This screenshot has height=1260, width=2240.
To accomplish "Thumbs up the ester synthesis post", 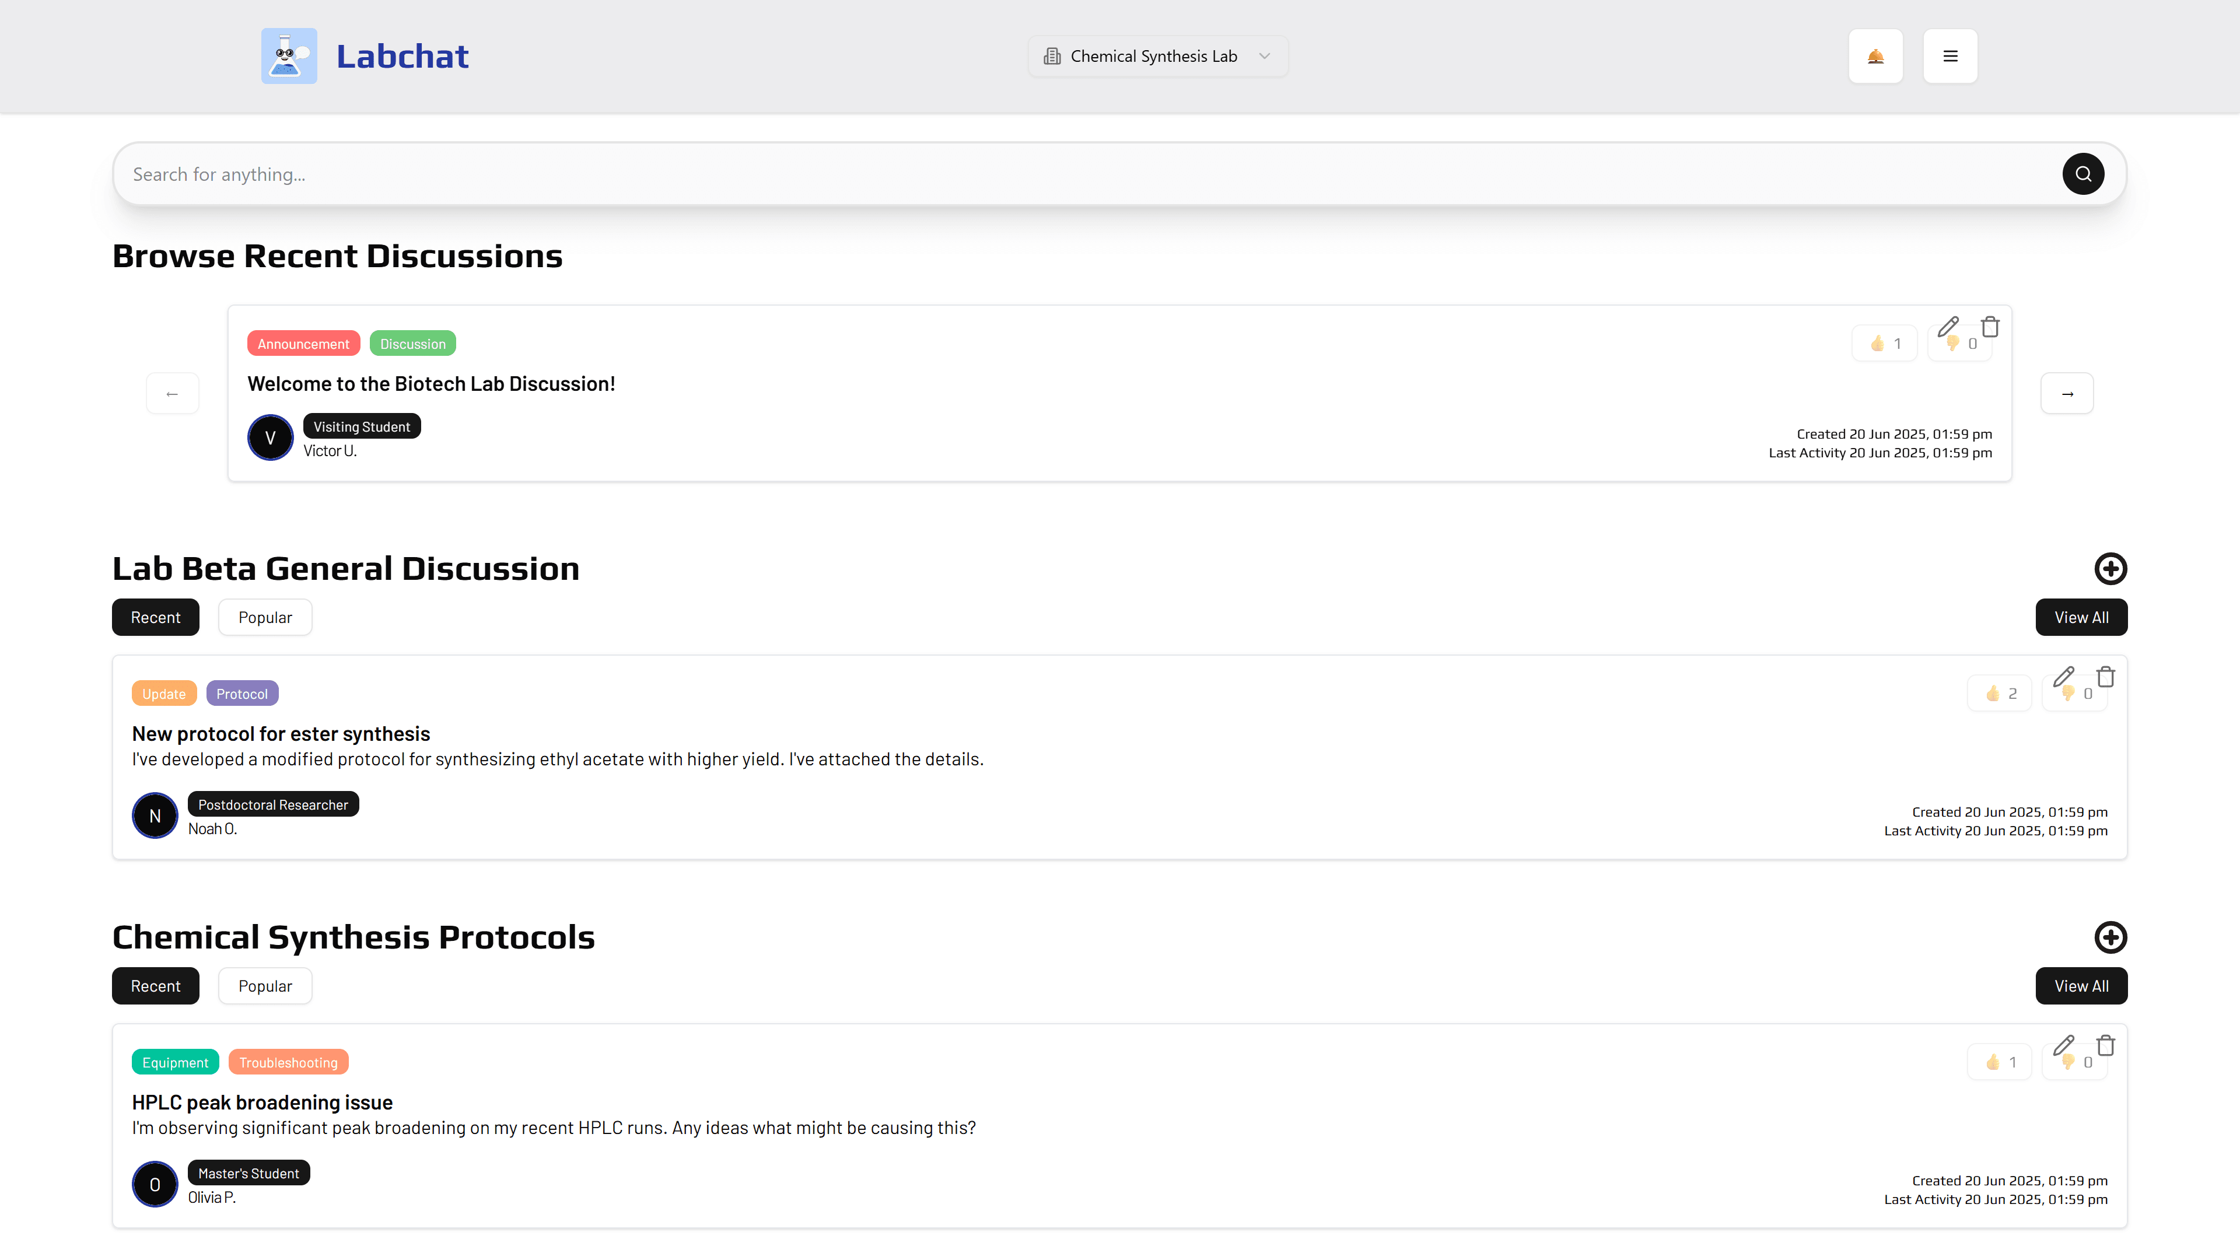I will point(2000,694).
